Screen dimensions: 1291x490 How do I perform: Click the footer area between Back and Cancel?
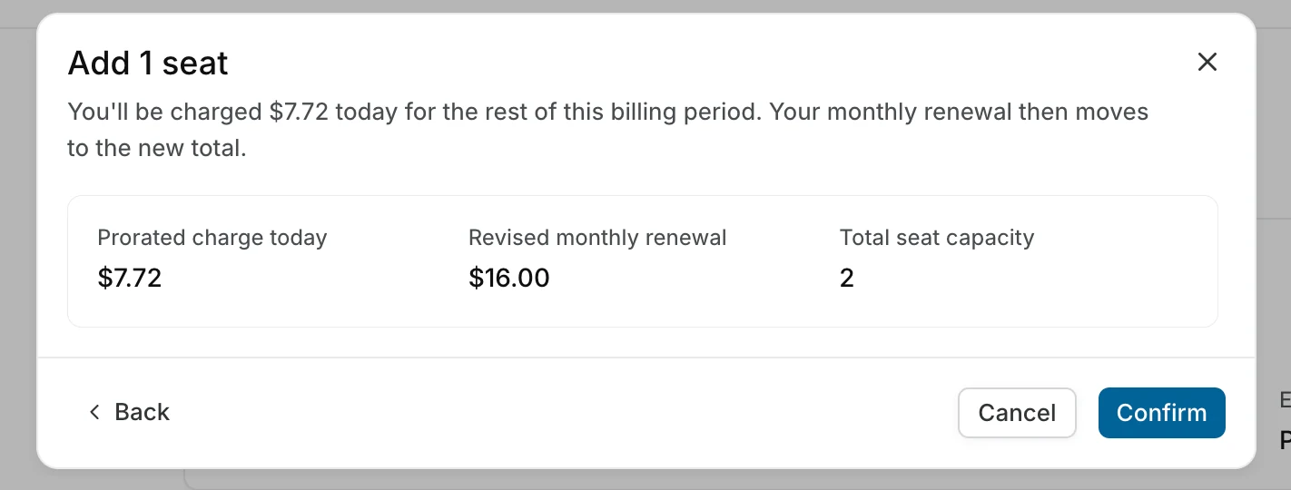(563, 413)
